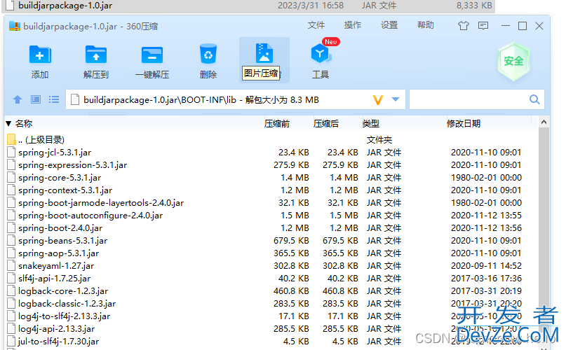This screenshot has height=350, width=566.
Task: Click the green Security (安全) shield badge
Action: click(513, 62)
